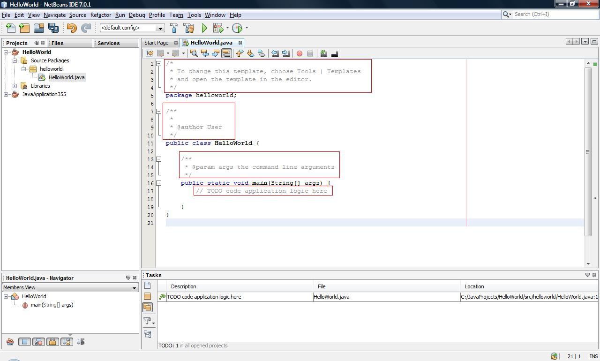
Task: Toggle Show as list Tasks icon
Action: coord(148,334)
